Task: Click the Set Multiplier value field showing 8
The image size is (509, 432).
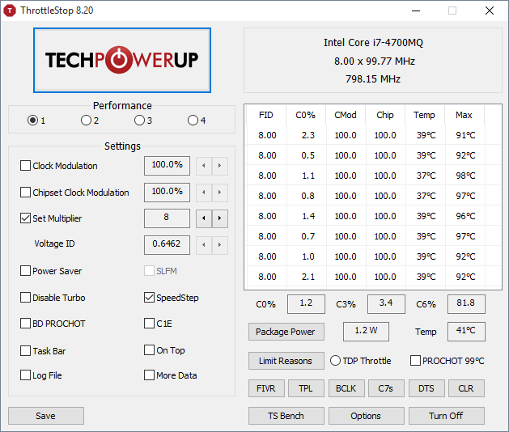Action: coord(167,218)
